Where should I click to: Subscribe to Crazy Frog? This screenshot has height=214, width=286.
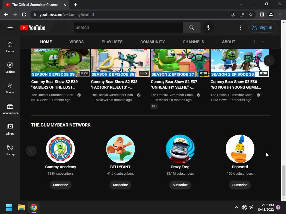pos(180,185)
